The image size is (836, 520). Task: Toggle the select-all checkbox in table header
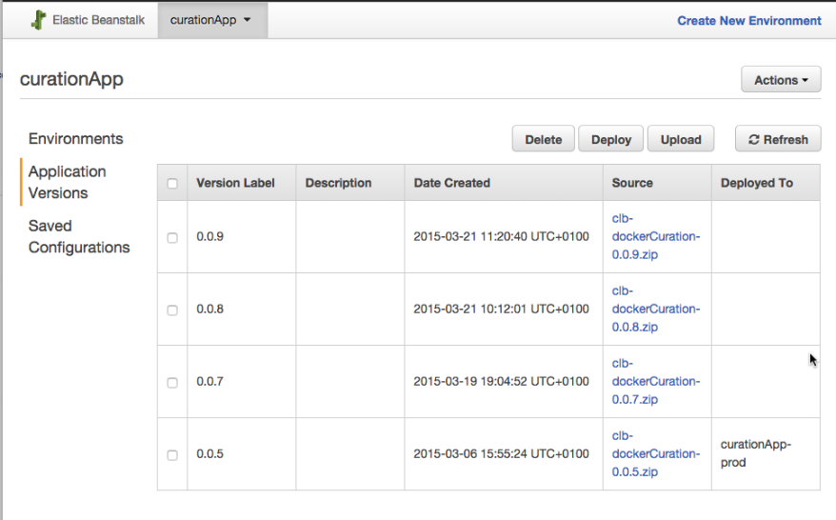pyautogui.click(x=172, y=183)
